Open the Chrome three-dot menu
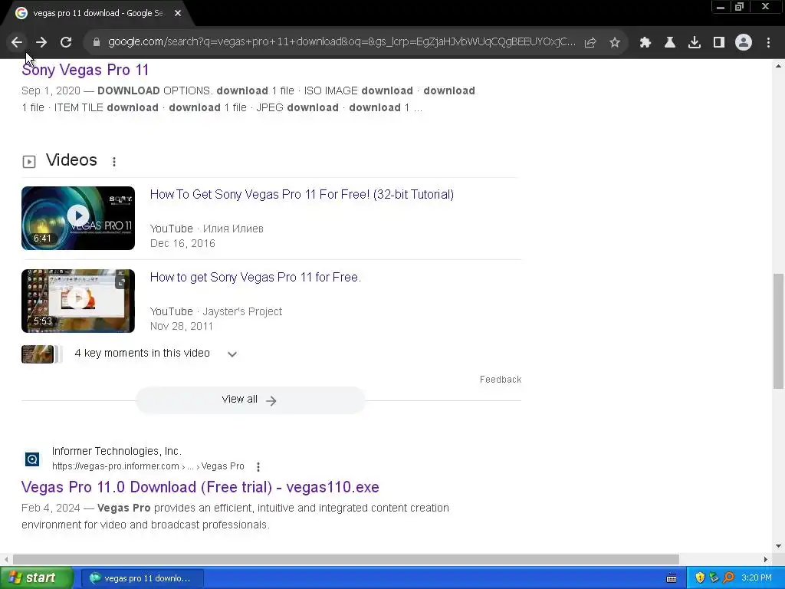The width and height of the screenshot is (785, 589). click(x=768, y=43)
